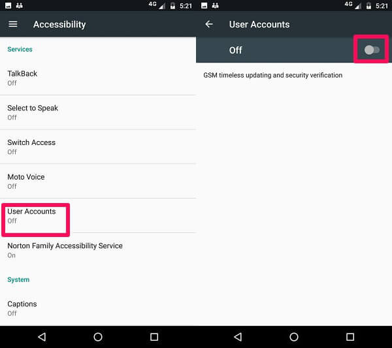Tap the left screen's Recent apps square
Image resolution: width=392 pixels, height=348 pixels.
[154, 337]
